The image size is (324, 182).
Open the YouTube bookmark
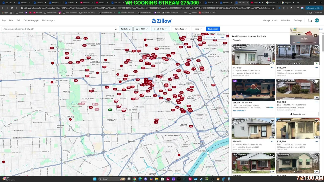coord(37,12)
